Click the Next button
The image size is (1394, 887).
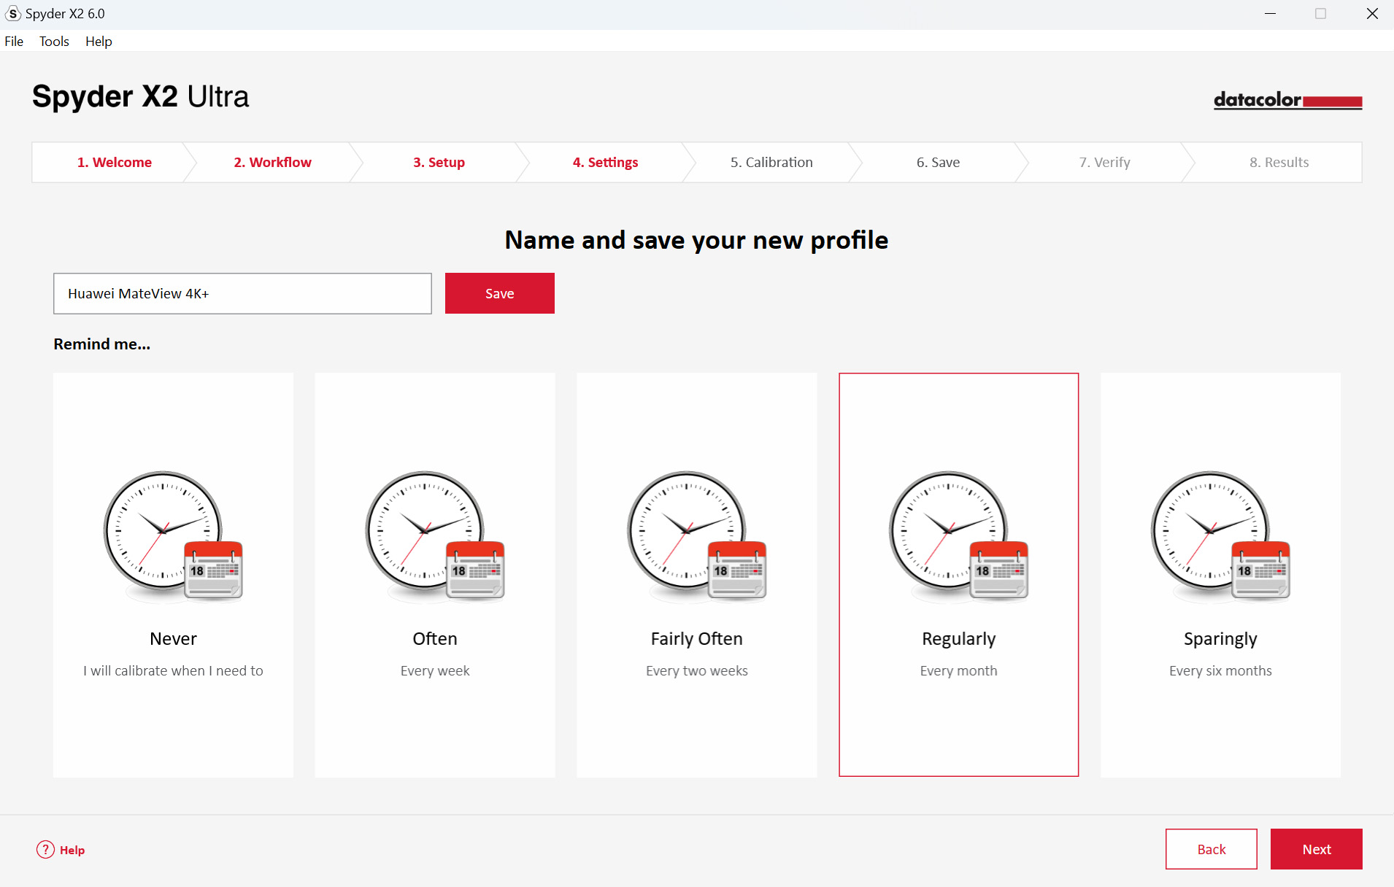pos(1316,849)
